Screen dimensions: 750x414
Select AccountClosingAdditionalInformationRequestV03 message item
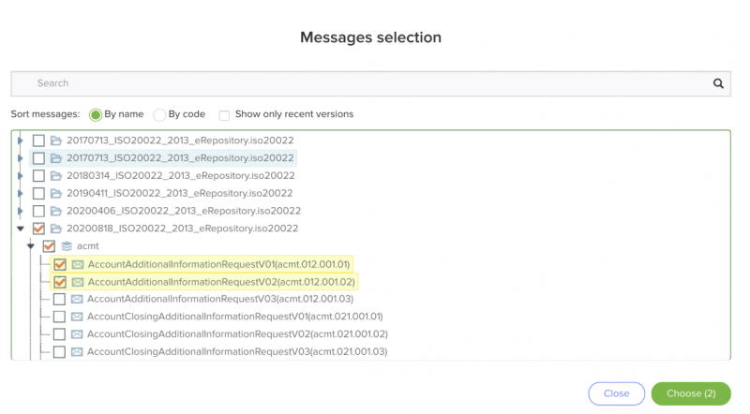[237, 352]
